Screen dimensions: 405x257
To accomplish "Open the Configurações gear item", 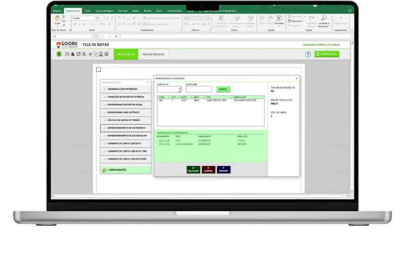I will [126, 170].
